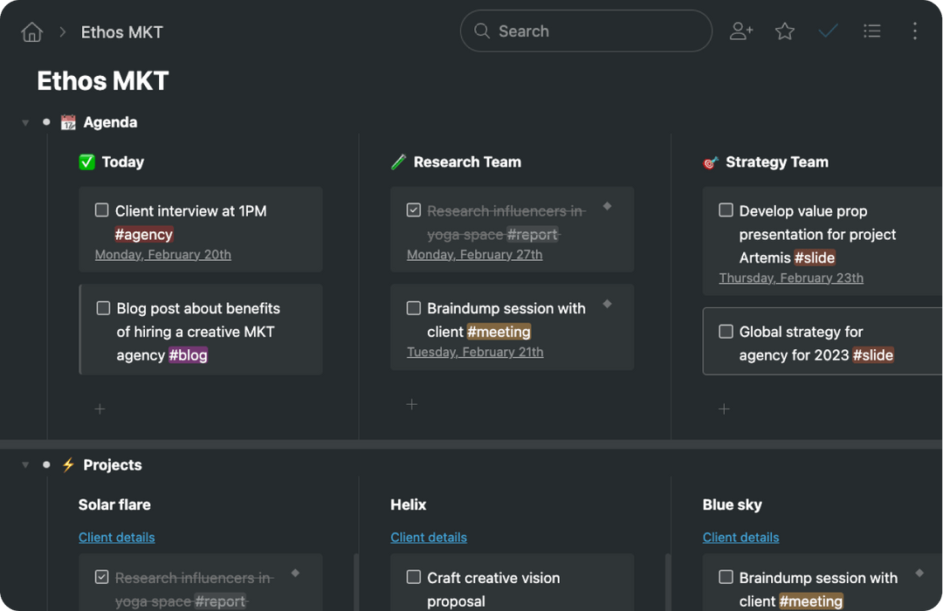
Task: Collapse the Agenda section
Action: pyautogui.click(x=25, y=123)
